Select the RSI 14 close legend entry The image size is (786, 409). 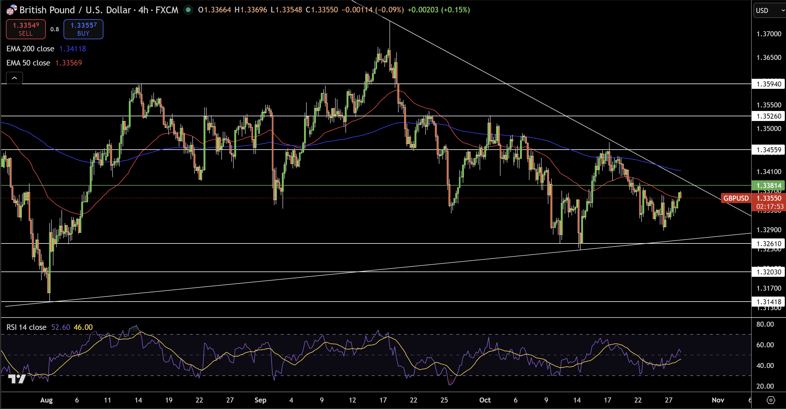point(26,327)
